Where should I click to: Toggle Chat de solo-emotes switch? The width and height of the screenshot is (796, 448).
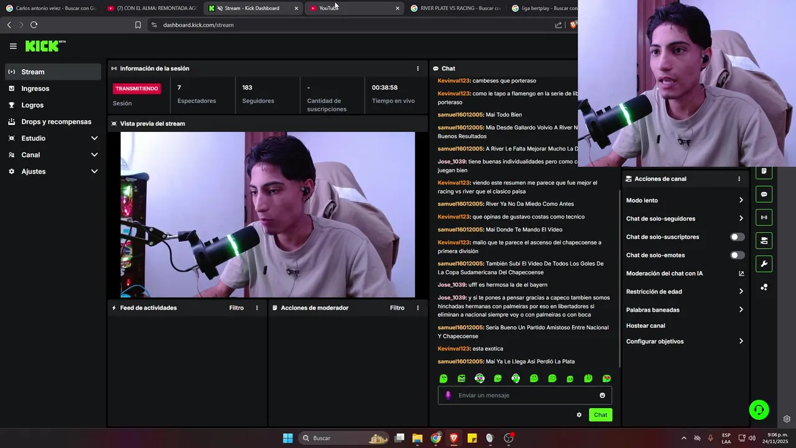pyautogui.click(x=737, y=255)
